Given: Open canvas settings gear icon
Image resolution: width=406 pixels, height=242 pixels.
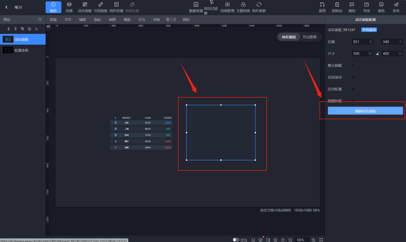Looking at the screenshot, I should [x=276, y=240].
